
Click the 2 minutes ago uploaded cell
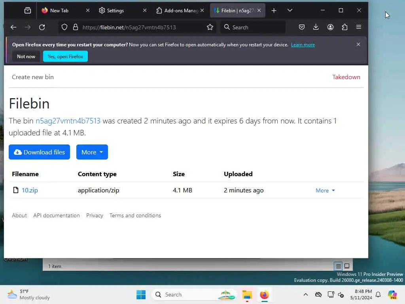point(244,190)
